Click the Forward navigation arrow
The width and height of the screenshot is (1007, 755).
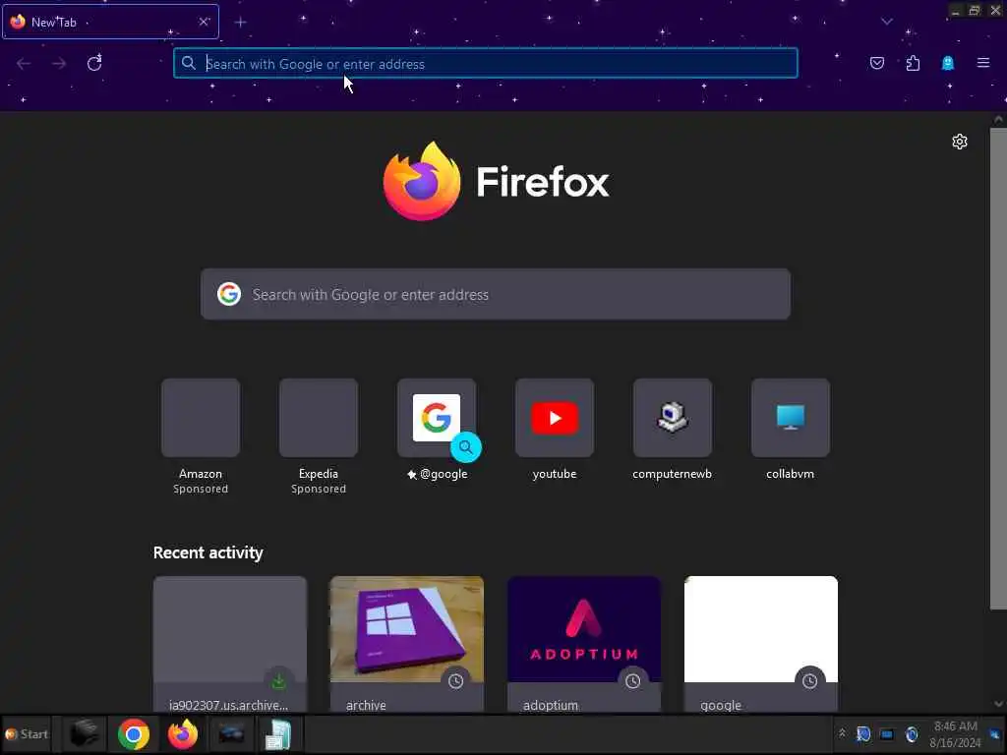click(x=59, y=63)
